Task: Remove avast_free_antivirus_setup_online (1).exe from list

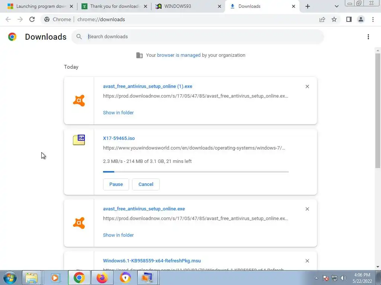Action: [307, 86]
